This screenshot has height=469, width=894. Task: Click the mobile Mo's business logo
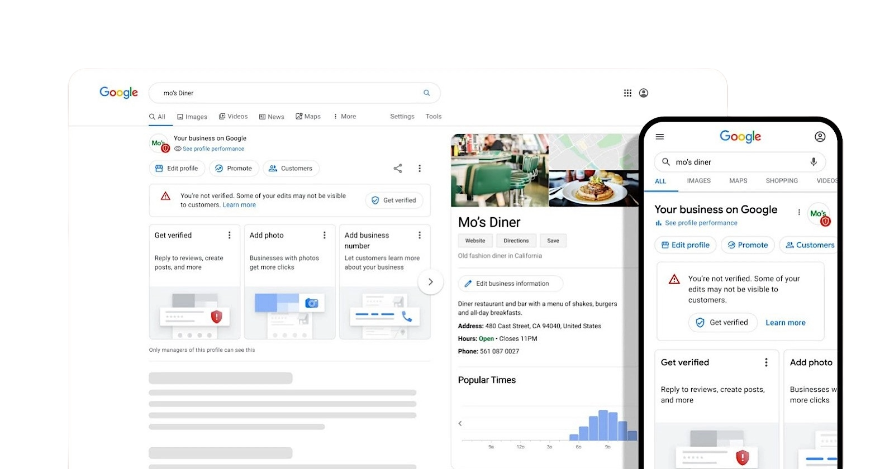pos(819,214)
